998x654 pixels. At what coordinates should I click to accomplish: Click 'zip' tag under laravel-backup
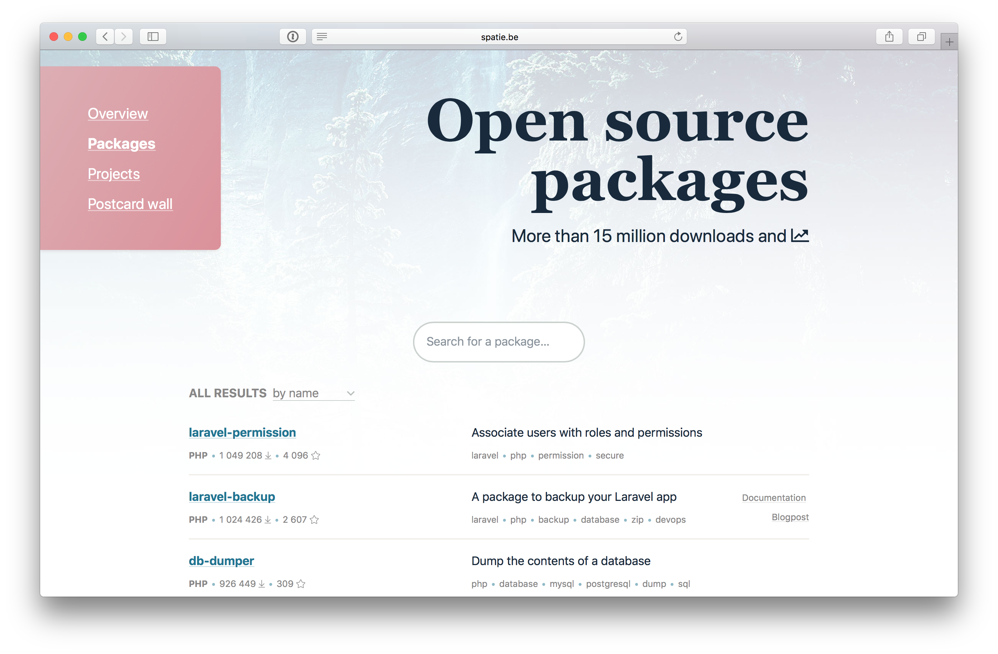(x=637, y=520)
